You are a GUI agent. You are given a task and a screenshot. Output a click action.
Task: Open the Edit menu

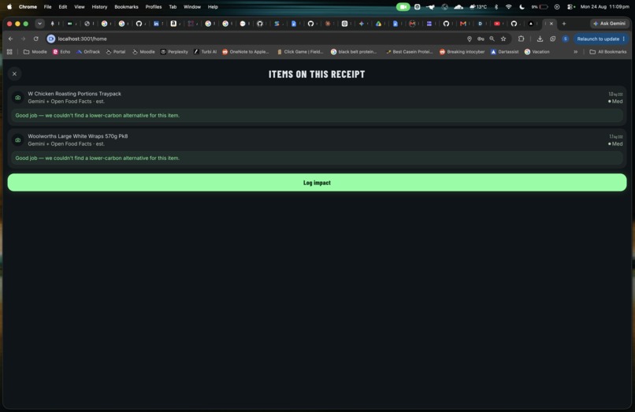point(63,7)
